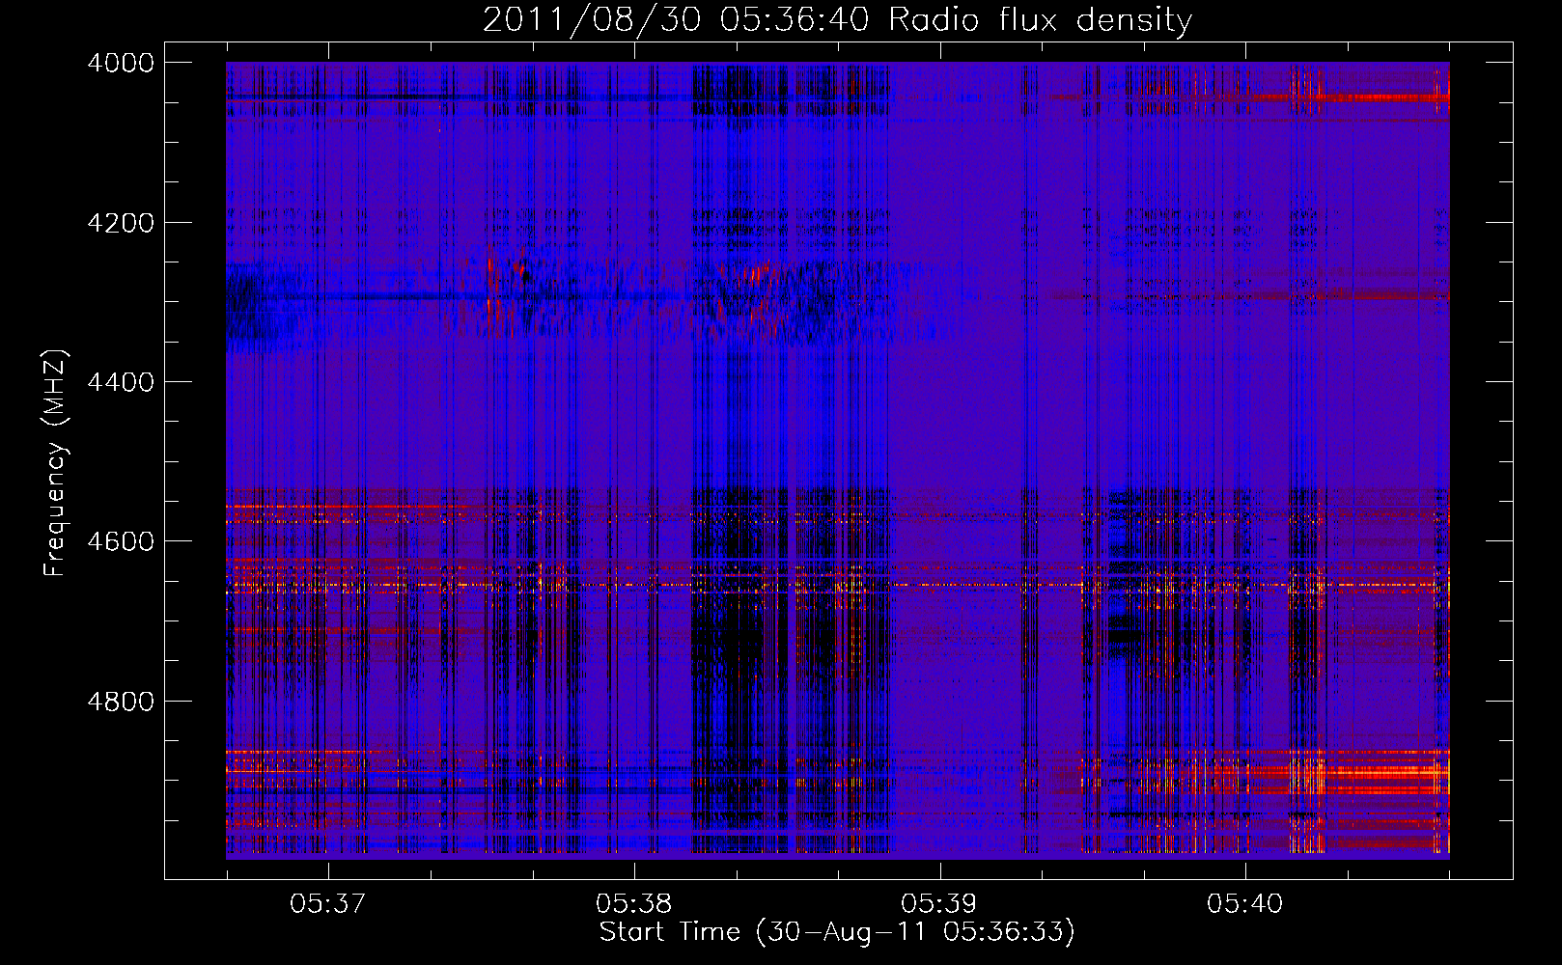Click the plot title "2011/08/30 05:36:40 Radio flux density"

pyautogui.click(x=837, y=20)
